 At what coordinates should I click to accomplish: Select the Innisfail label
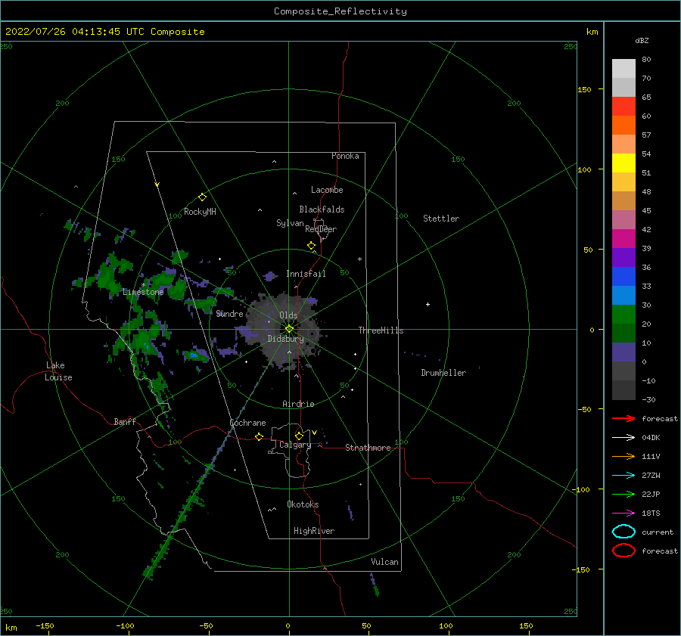click(x=306, y=274)
